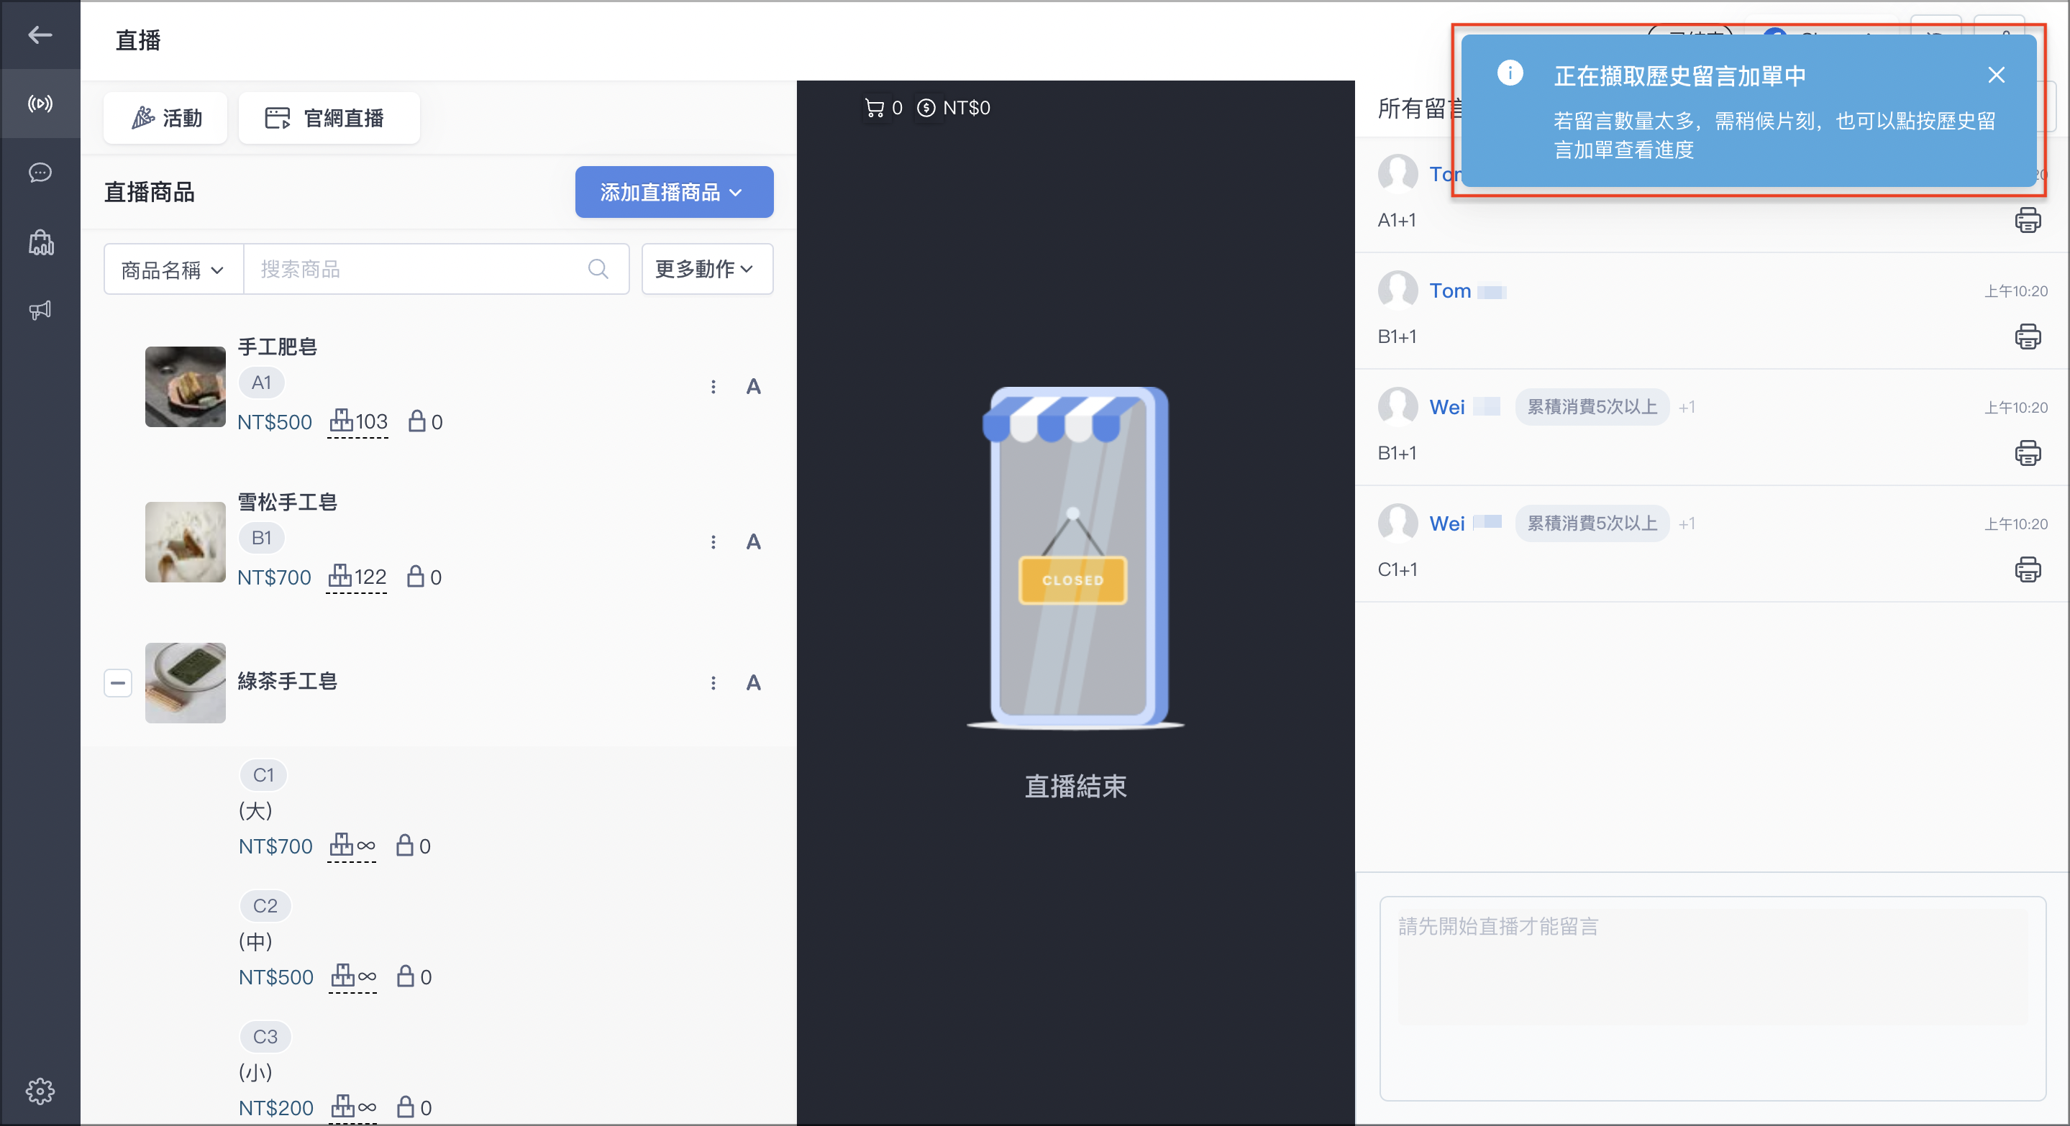Close the 正在擷取歷史留言加單中 notification
The width and height of the screenshot is (2070, 1126).
1996,75
